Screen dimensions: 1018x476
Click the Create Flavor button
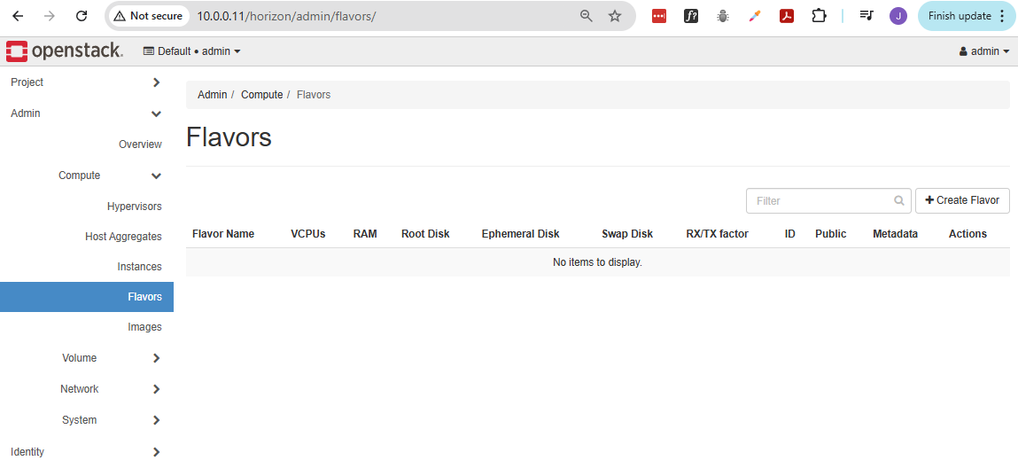(x=961, y=200)
